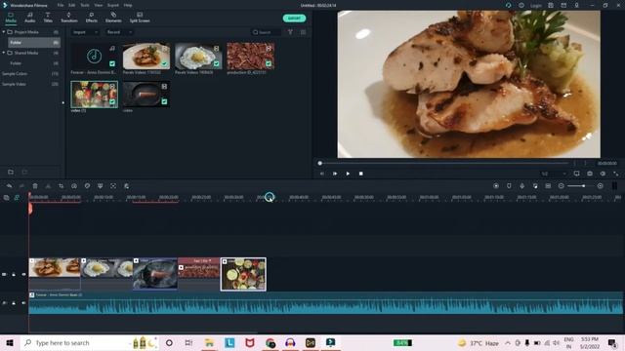Click the preview frame-step play icon
This screenshot has height=351, width=625.
pyautogui.click(x=335, y=174)
